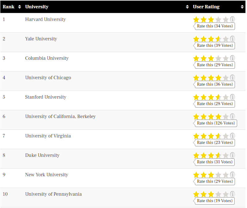
Task: Select the third star for University of Pennsylvania
Action: (211, 194)
